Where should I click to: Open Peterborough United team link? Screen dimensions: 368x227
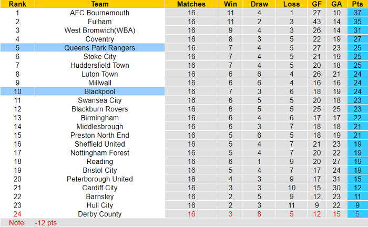(x=99, y=179)
